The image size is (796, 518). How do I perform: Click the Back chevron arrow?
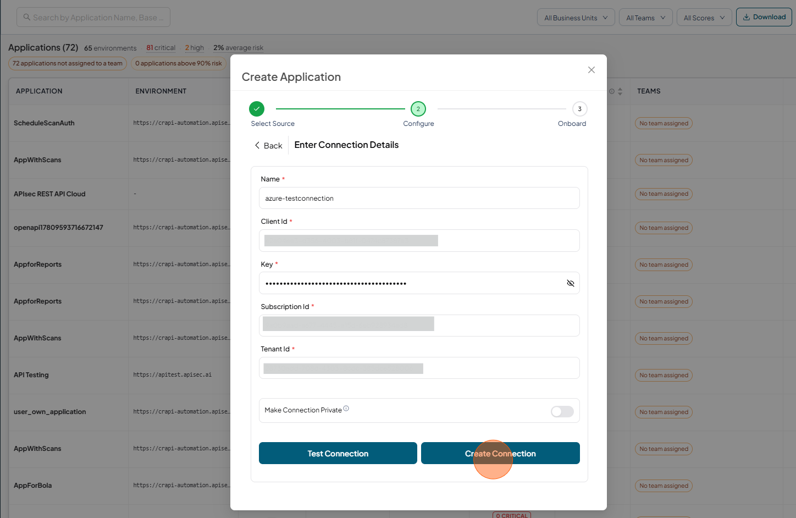(257, 145)
